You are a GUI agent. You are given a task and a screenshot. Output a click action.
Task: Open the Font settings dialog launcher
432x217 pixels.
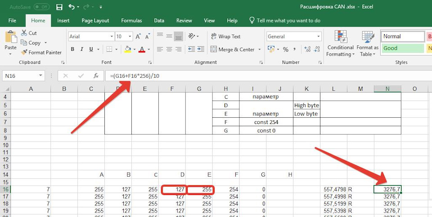click(x=150, y=62)
